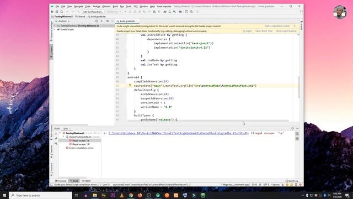Collapse the TestingWindows2 node in Build tree
The width and height of the screenshot is (353, 199).
60,133
